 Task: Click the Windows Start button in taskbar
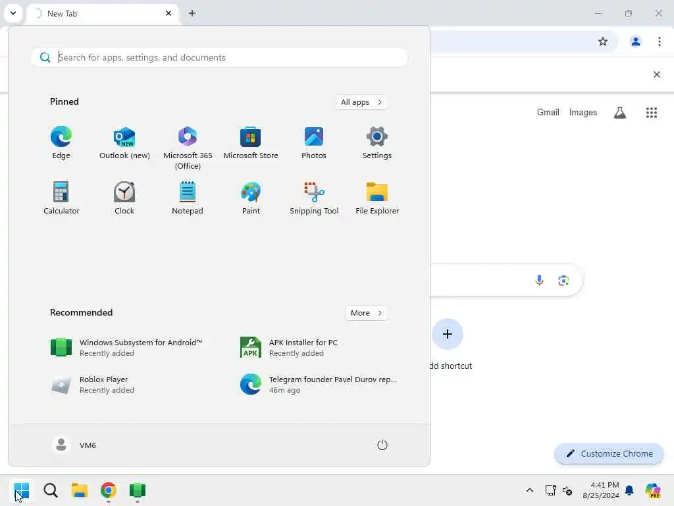[x=21, y=490]
